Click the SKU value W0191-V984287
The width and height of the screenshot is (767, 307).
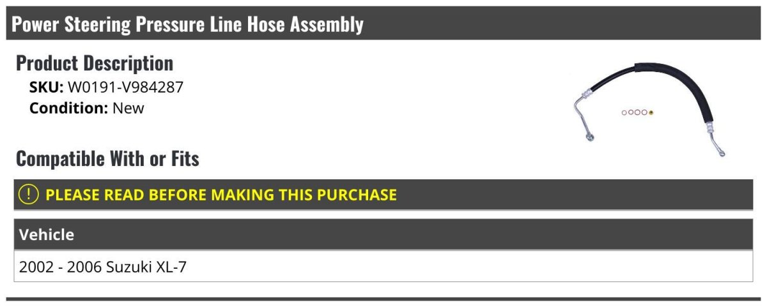[125, 87]
